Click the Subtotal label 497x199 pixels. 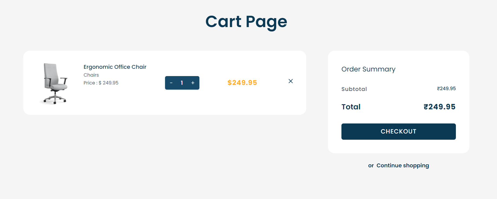[354, 89]
